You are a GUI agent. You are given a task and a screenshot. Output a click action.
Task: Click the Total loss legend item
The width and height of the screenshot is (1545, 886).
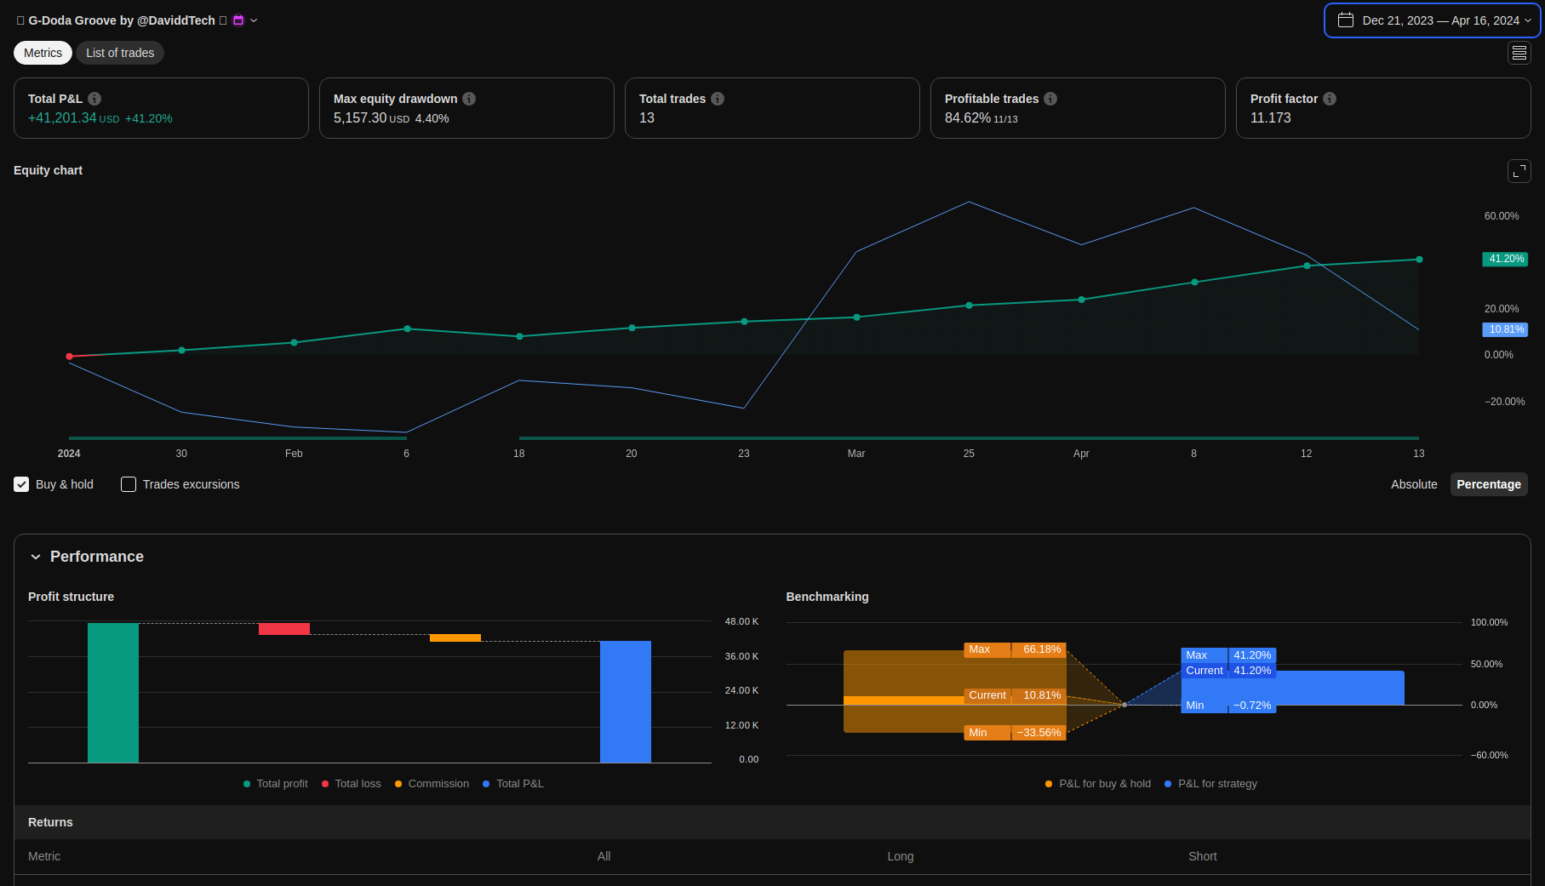351,784
